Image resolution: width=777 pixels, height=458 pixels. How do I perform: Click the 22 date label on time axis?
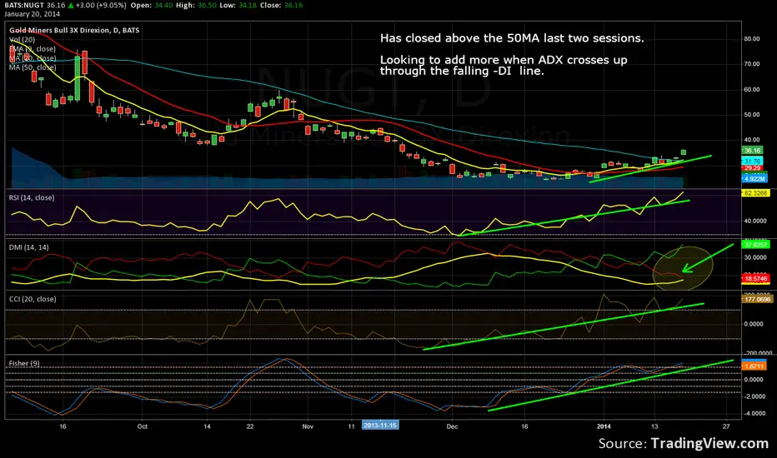click(250, 426)
